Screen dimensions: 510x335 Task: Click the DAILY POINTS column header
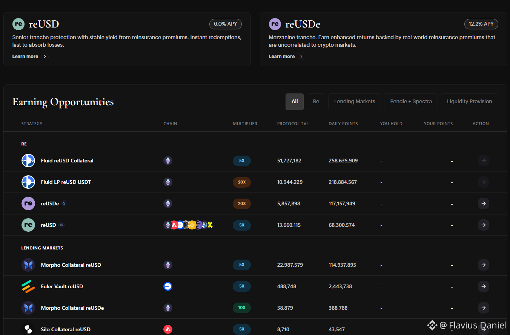tap(343, 124)
